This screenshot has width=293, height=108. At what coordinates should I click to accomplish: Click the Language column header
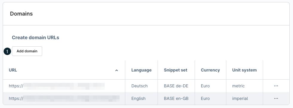pos(141,70)
